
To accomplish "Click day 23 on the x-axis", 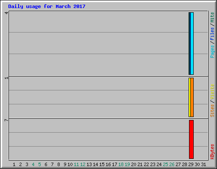I will pyautogui.click(x=153, y=164).
